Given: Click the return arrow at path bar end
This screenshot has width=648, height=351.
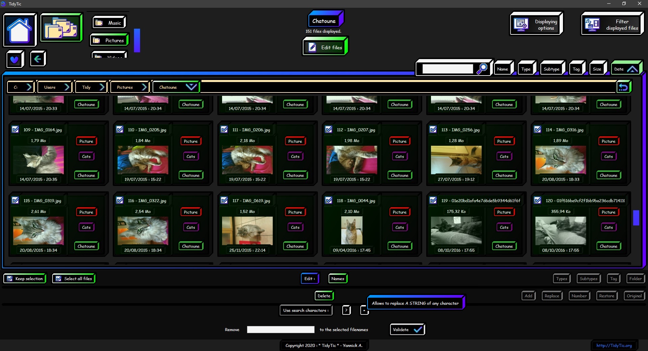Looking at the screenshot, I should point(623,87).
